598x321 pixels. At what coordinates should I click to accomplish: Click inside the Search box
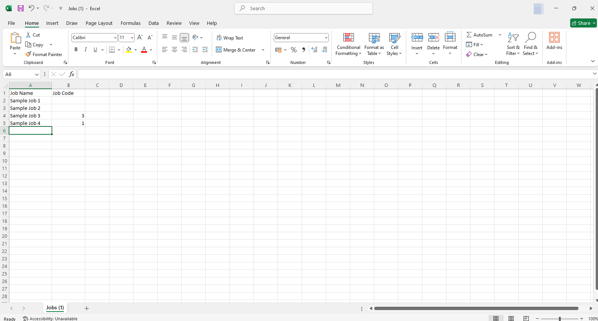click(304, 8)
